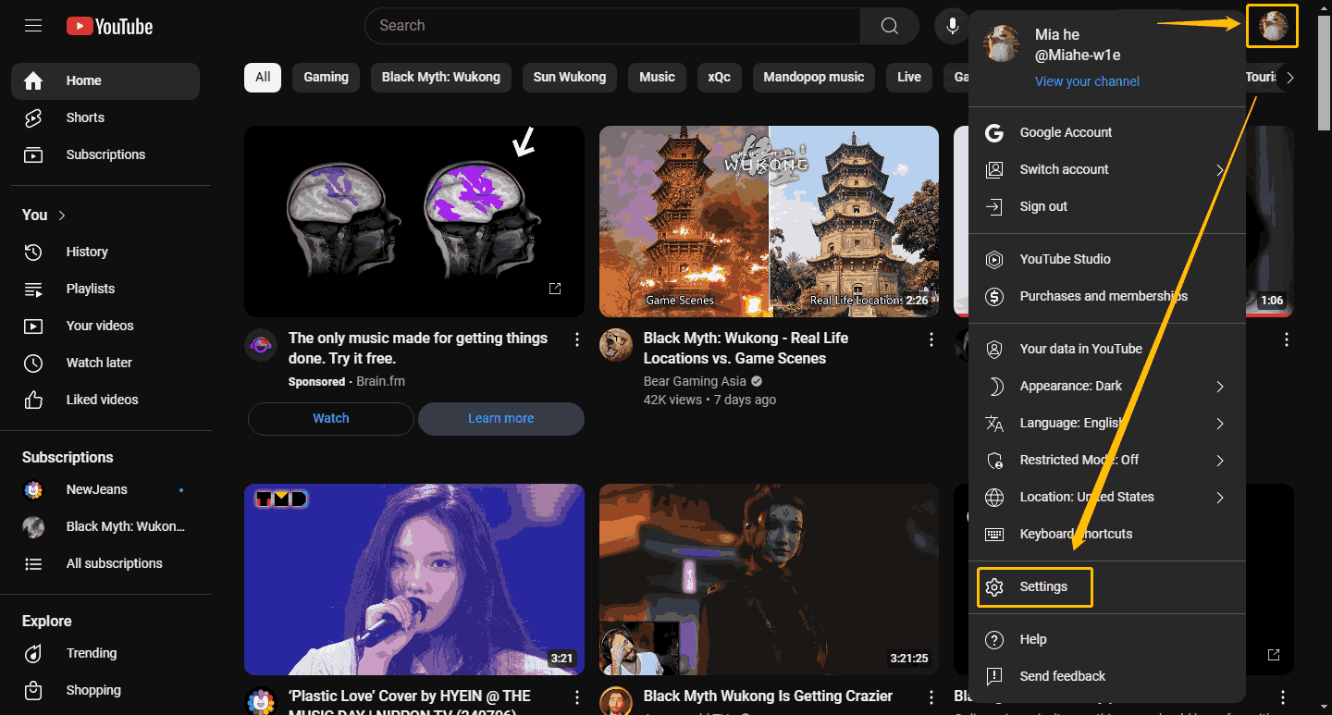
Task: Select the Mandopop music chip
Action: pos(814,78)
